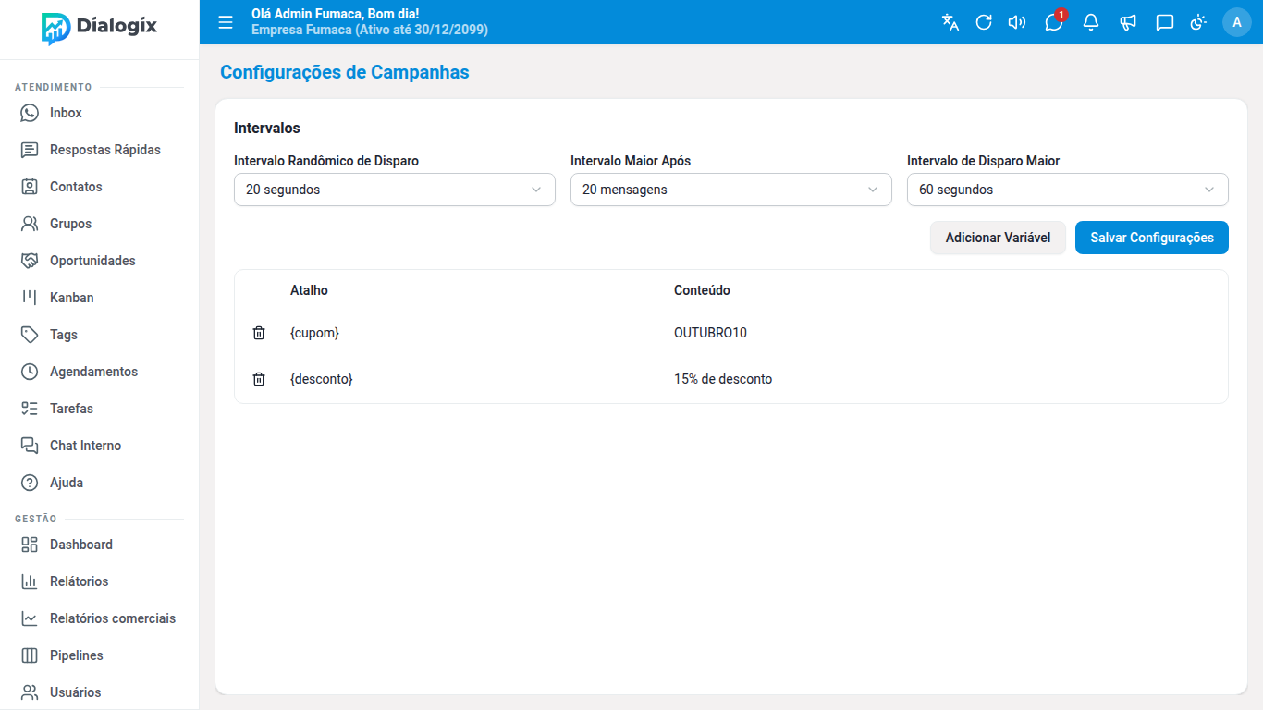This screenshot has width=1263, height=710.
Task: Click the 15% de desconto cell
Action: (723, 379)
